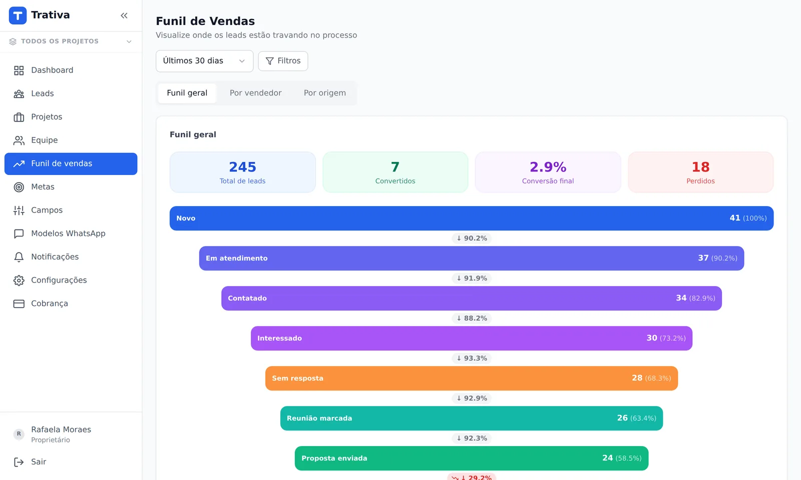
Task: Click the Configurações gear icon
Action: click(x=19, y=280)
